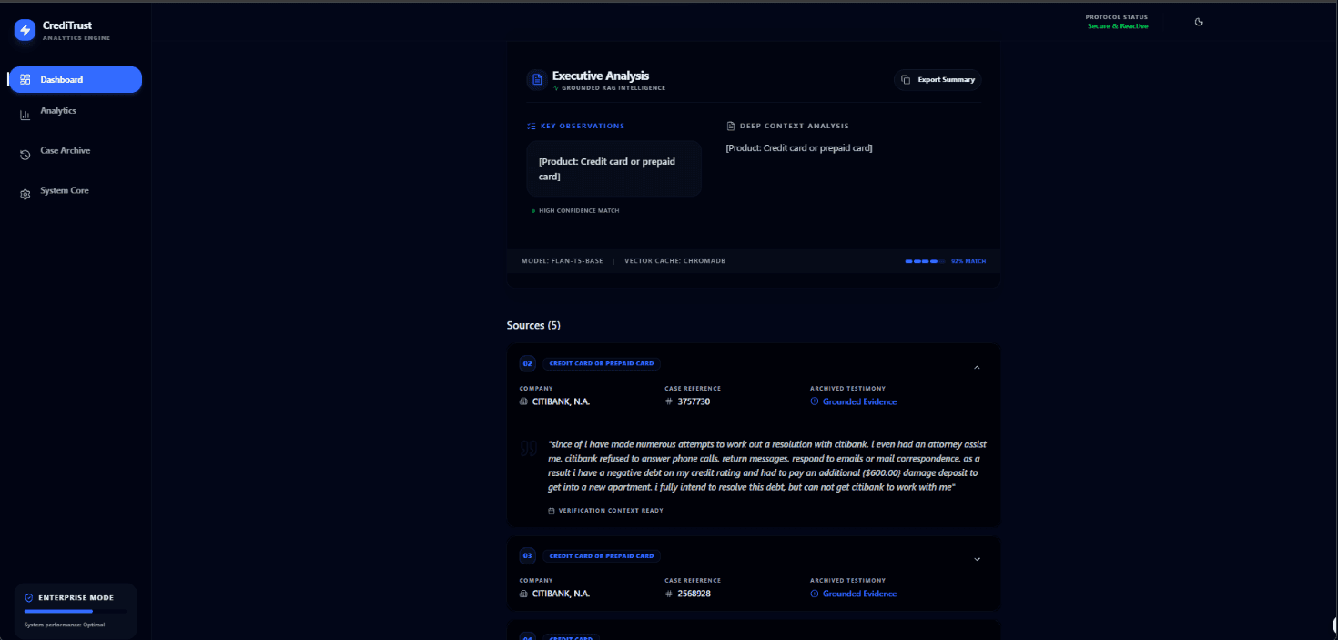This screenshot has width=1338, height=640.
Task: Click the Citibank testimony quote paragraph
Action: click(767, 466)
